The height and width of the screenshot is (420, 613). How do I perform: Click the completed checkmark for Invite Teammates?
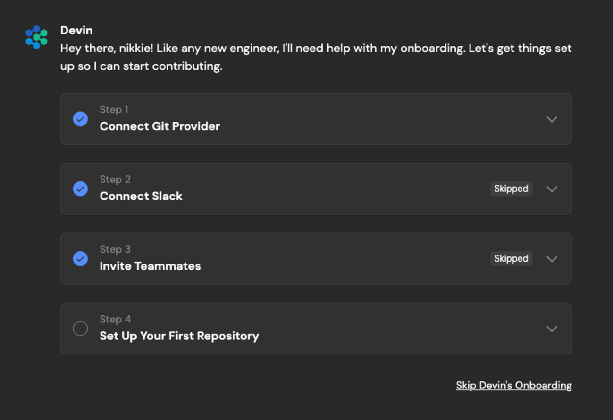tap(80, 258)
